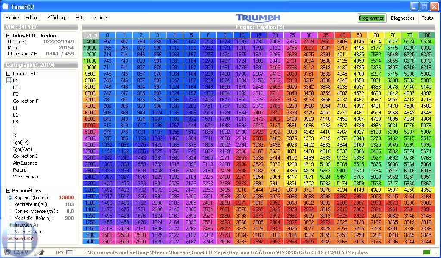
Task: Open the Ralenti table
Action: (x=20, y=170)
